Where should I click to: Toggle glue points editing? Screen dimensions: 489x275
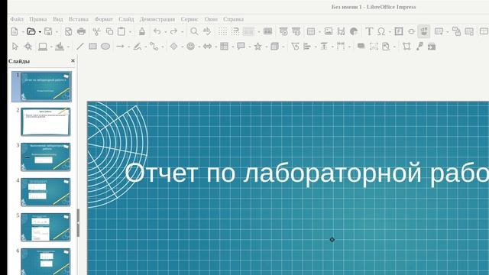click(x=419, y=47)
